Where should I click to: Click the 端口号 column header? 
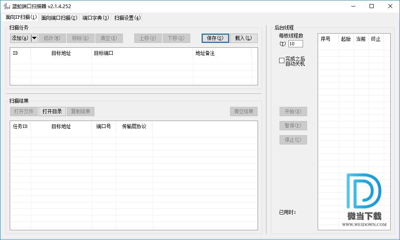click(x=103, y=126)
